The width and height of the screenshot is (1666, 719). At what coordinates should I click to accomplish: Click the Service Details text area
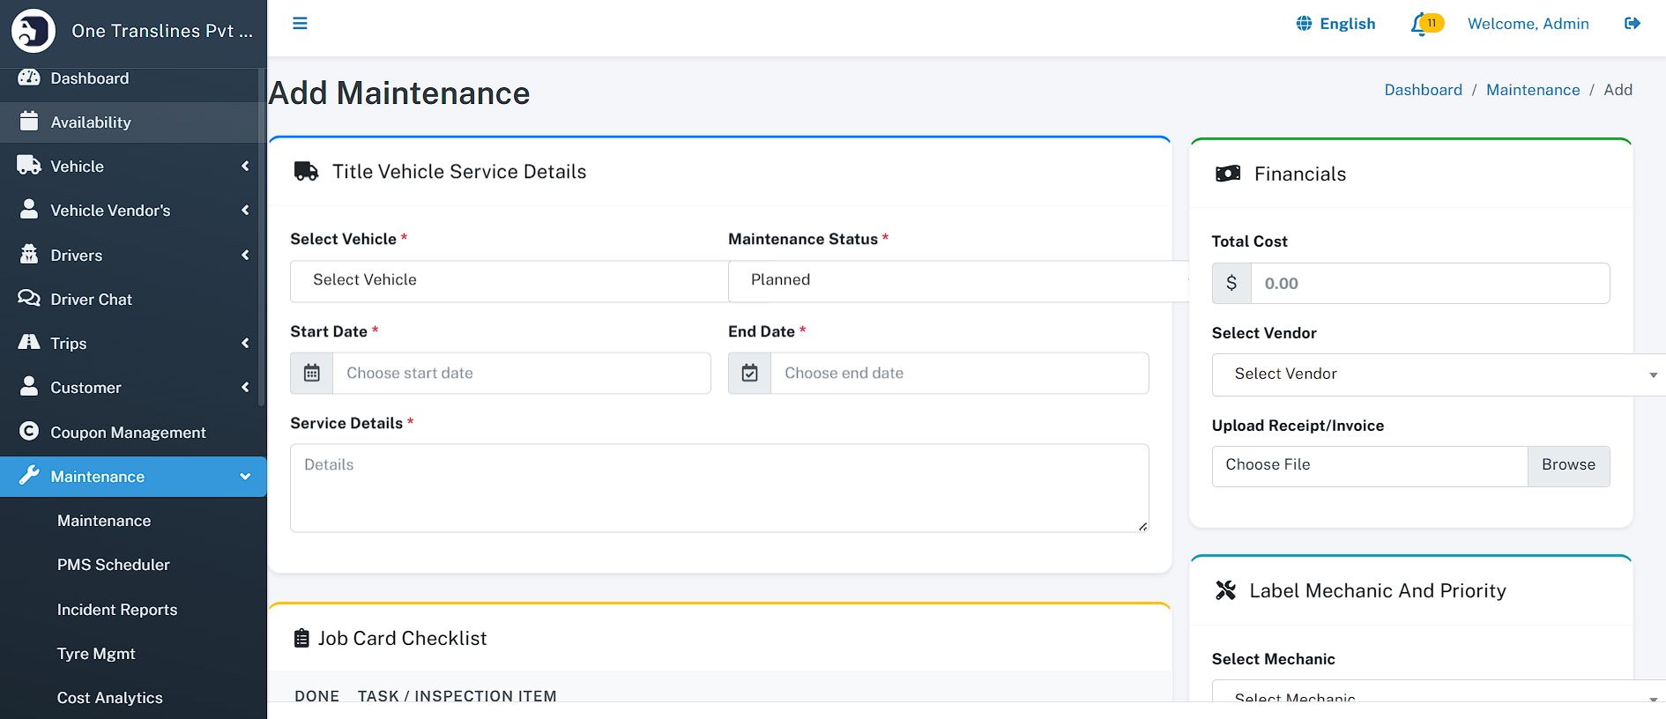[718, 488]
